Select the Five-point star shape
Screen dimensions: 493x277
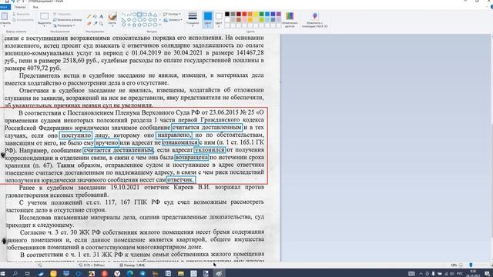pos(134,25)
